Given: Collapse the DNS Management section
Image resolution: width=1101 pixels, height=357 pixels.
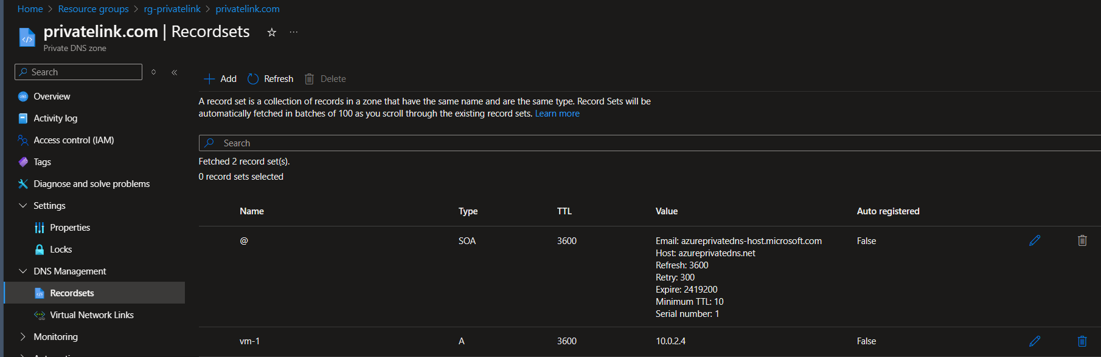Looking at the screenshot, I should point(23,271).
